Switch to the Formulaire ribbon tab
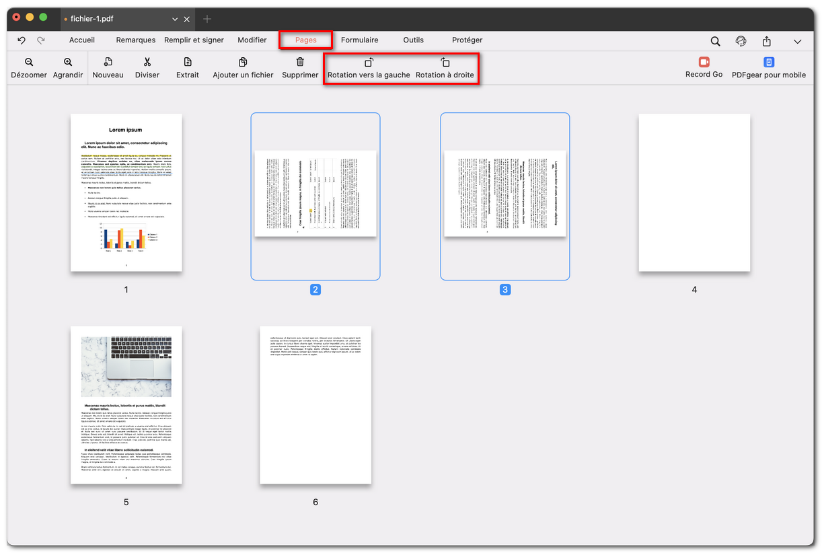This screenshot has width=822, height=553. (x=361, y=40)
